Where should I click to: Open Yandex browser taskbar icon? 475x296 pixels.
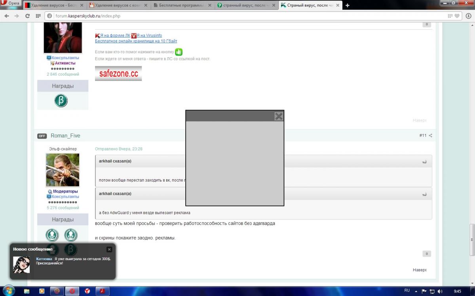(87, 291)
